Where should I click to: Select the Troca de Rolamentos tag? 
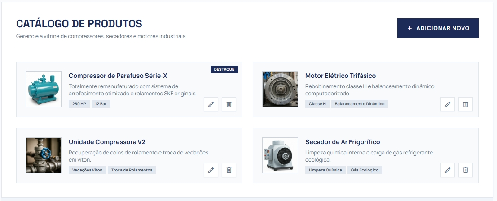point(132,170)
